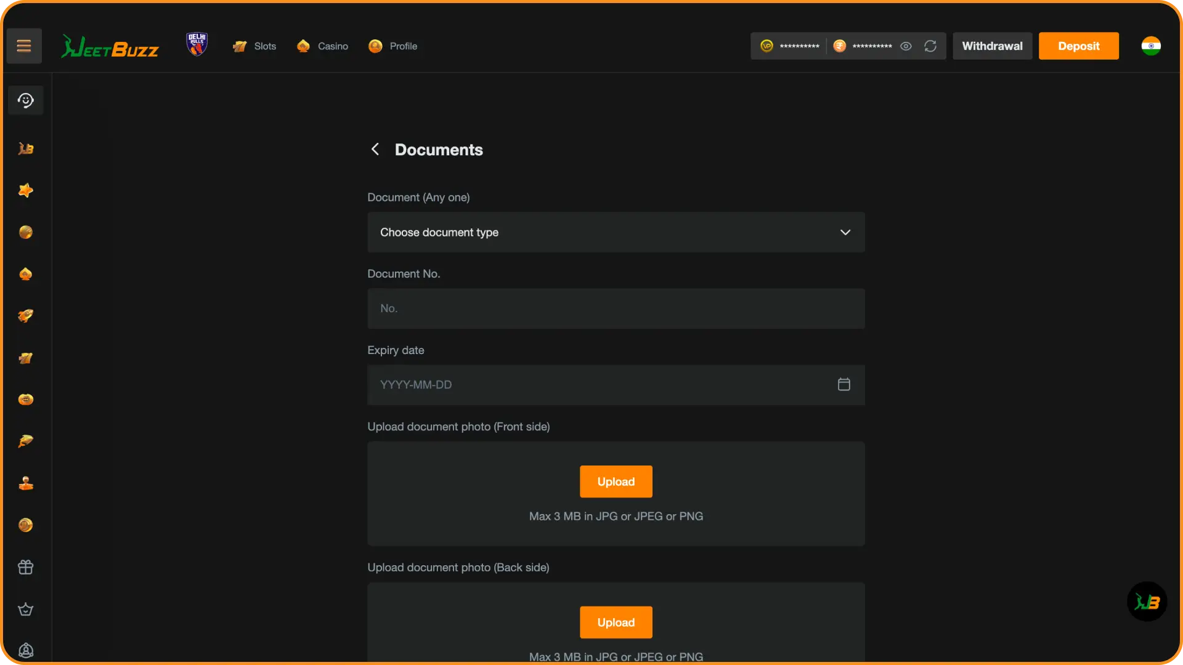Open the rocket crash games sidebar icon

(x=26, y=316)
